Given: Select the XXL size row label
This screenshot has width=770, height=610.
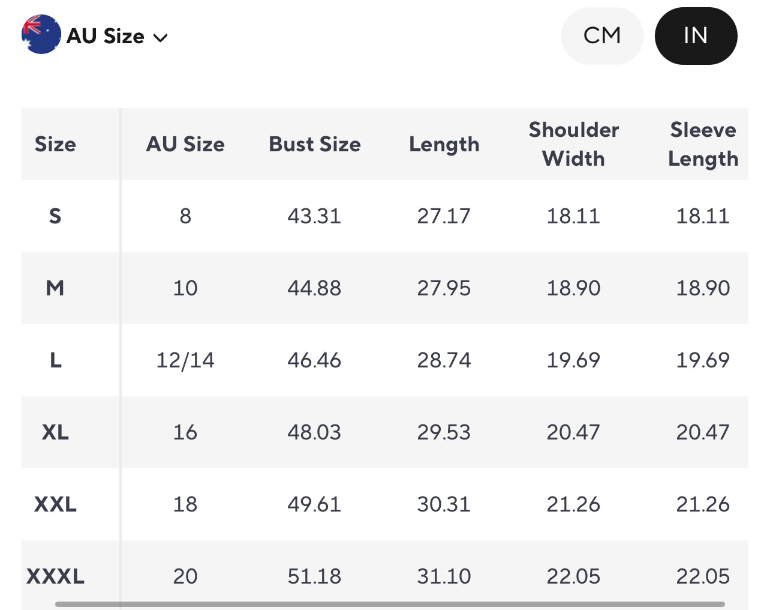Looking at the screenshot, I should 55,504.
